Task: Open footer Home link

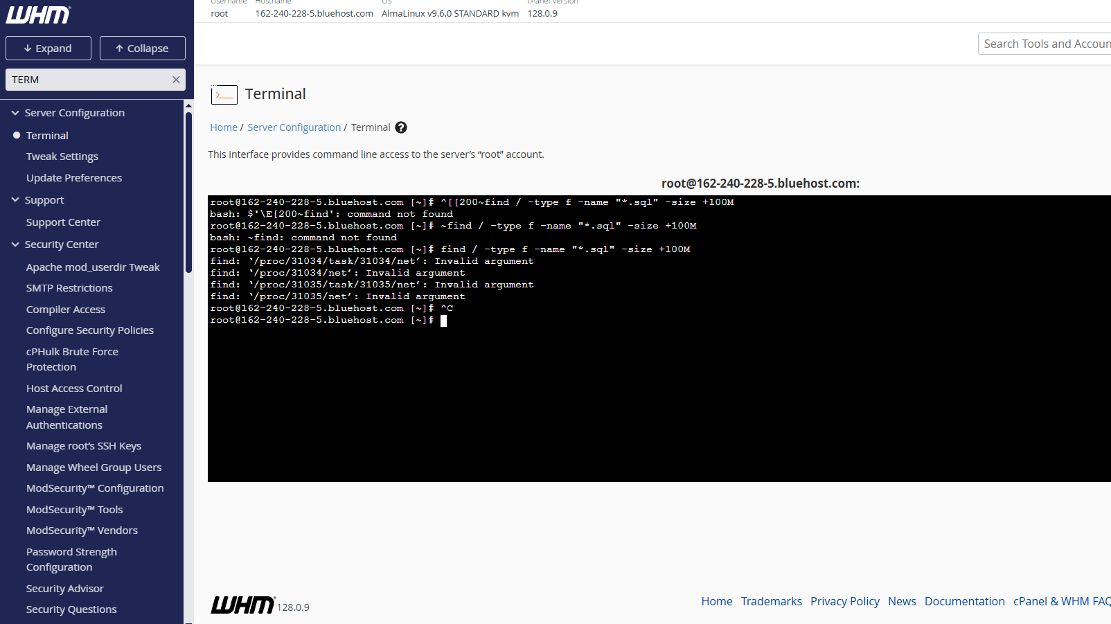Action: (x=717, y=601)
